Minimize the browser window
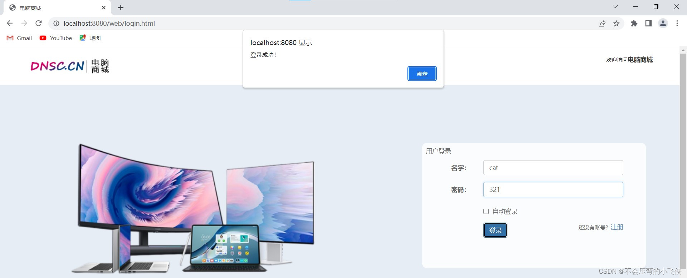 (x=635, y=7)
